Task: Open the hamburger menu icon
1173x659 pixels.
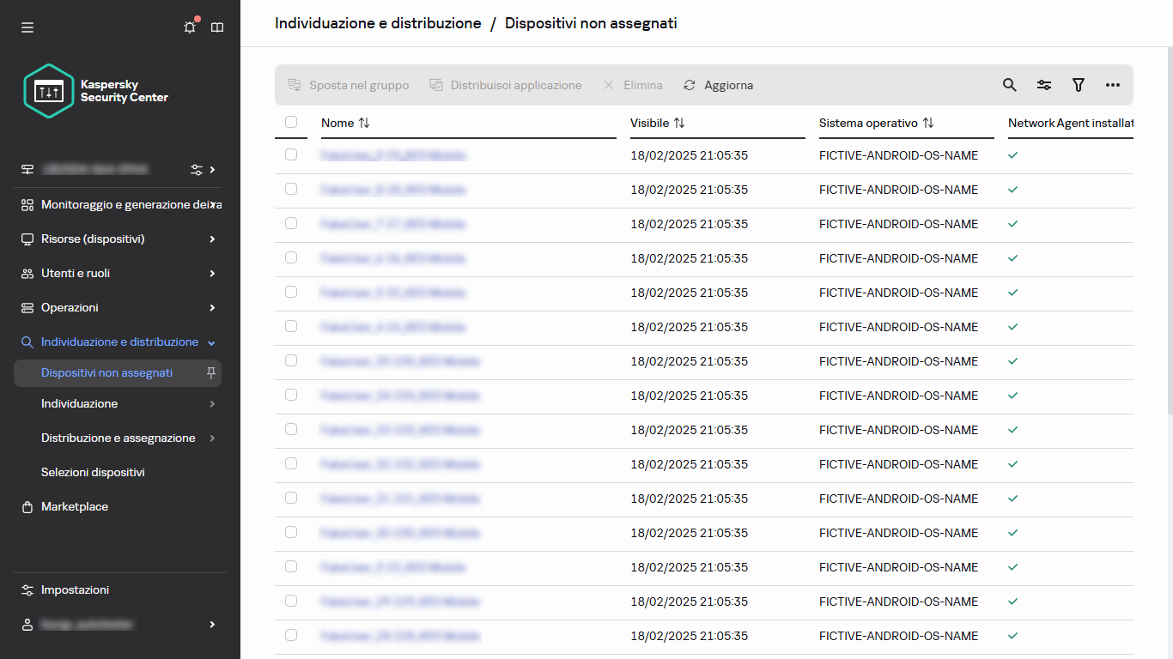Action: [x=27, y=27]
